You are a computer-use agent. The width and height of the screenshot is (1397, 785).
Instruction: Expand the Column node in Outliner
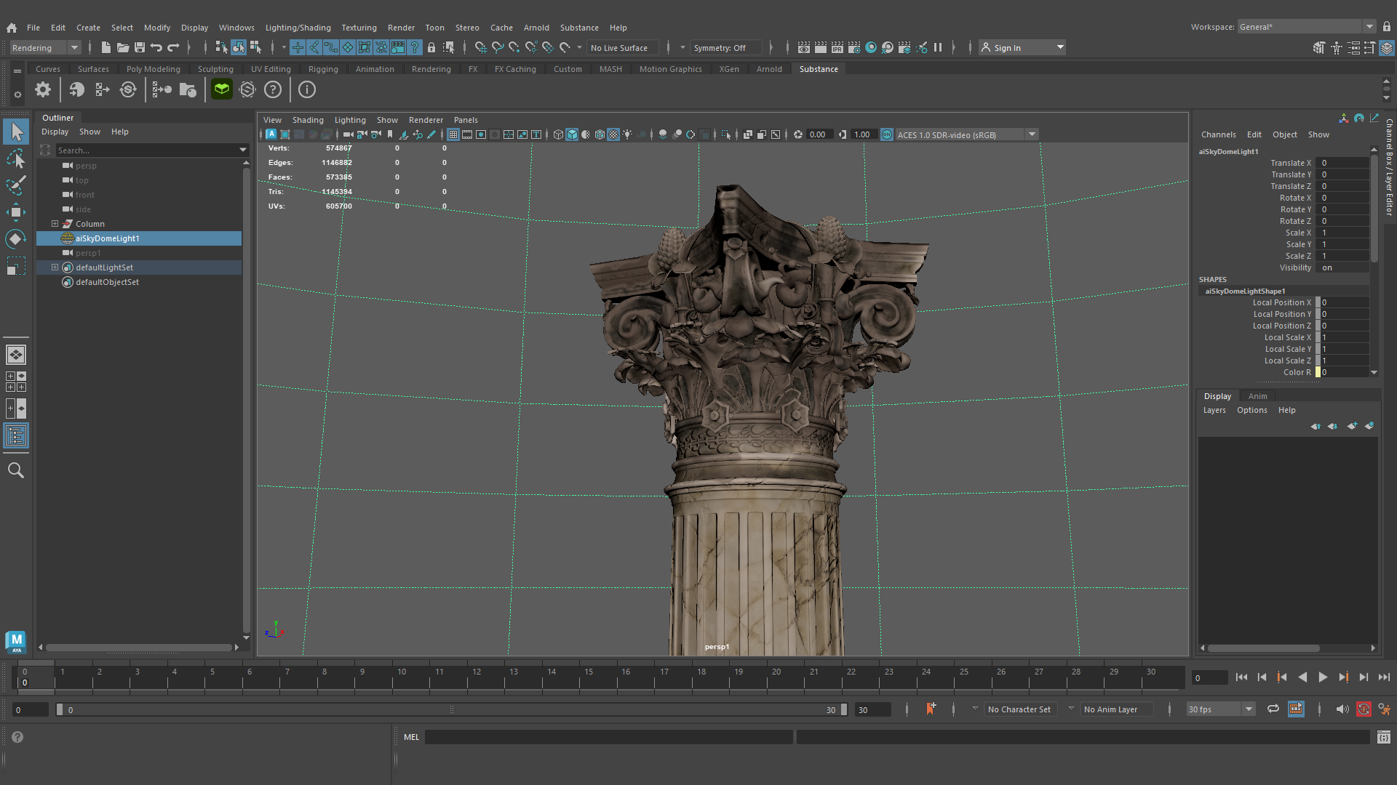(55, 224)
